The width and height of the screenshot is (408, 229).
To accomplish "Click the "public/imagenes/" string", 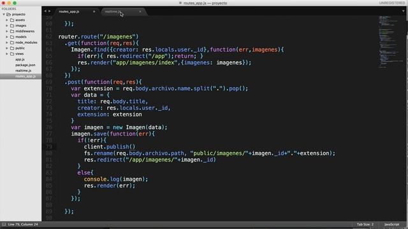I will [219, 153].
